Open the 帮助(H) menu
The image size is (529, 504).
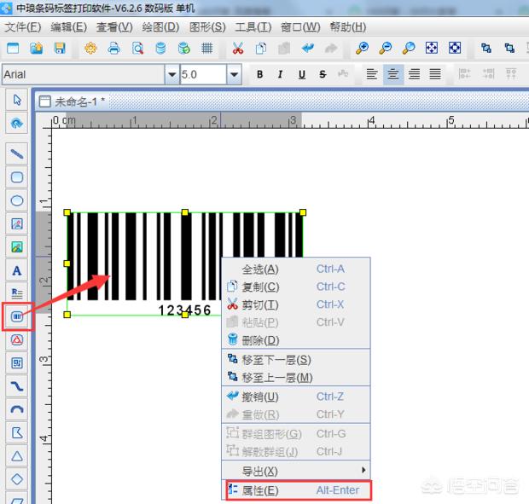tap(348, 27)
